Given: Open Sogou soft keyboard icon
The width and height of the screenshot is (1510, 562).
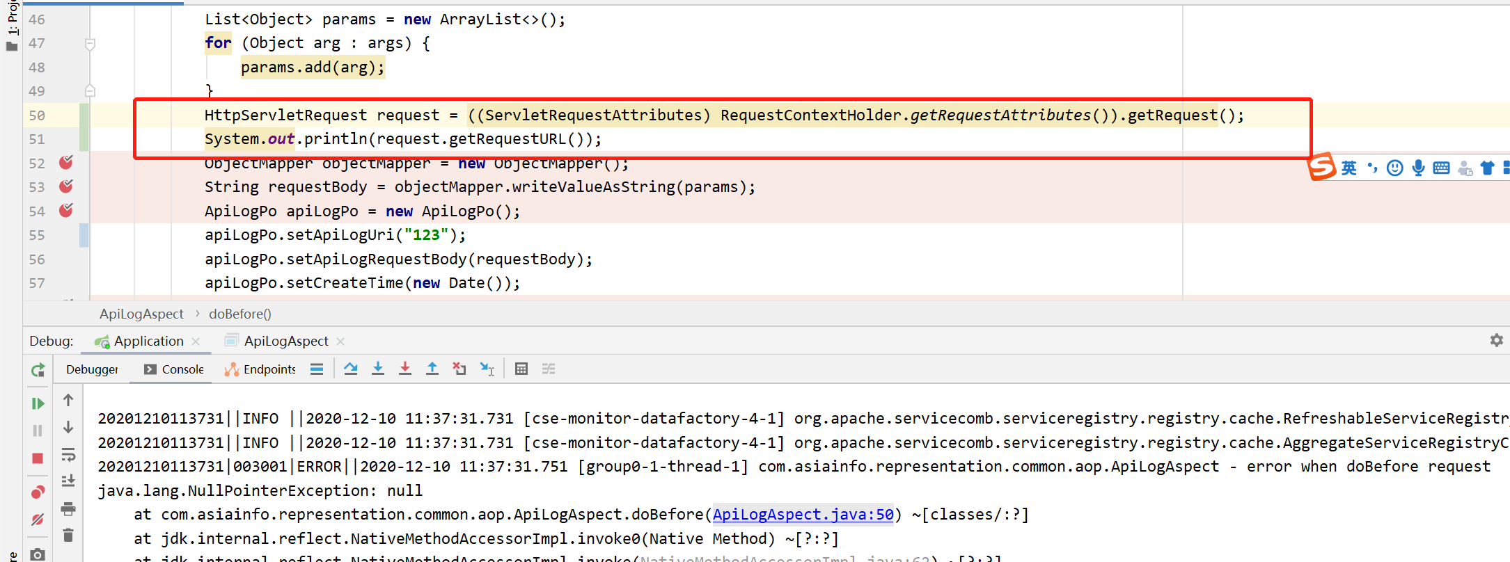Looking at the screenshot, I should 1441,168.
